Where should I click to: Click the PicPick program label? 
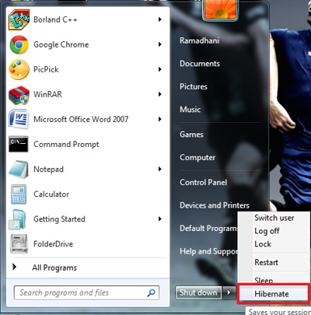pyautogui.click(x=46, y=69)
